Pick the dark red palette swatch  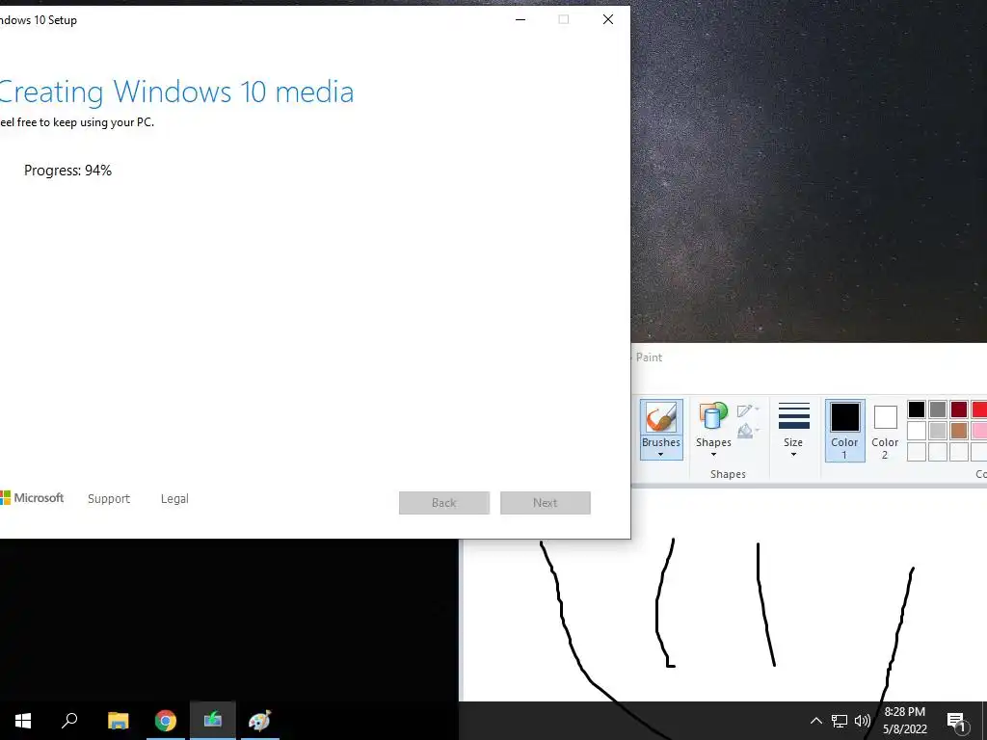click(x=959, y=410)
